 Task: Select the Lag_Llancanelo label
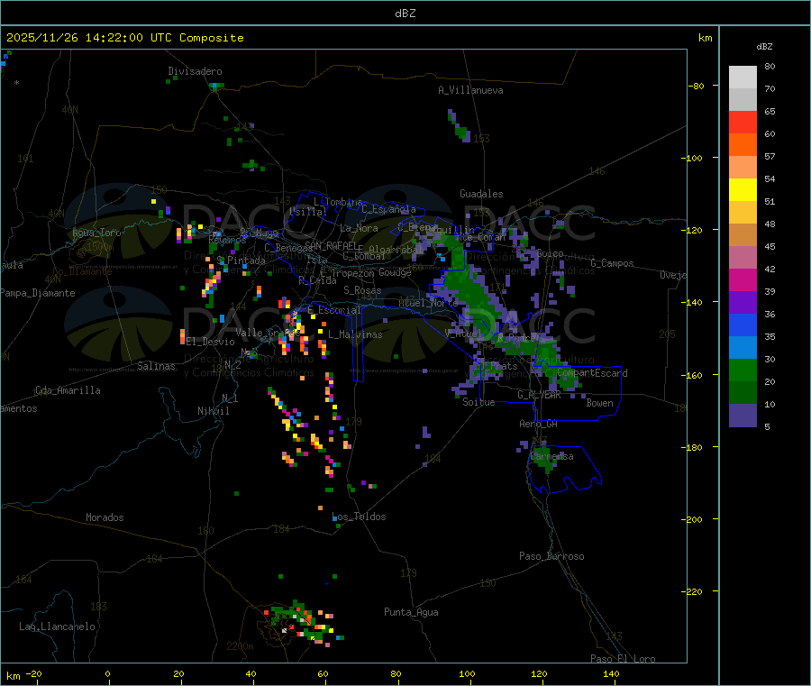(58, 626)
